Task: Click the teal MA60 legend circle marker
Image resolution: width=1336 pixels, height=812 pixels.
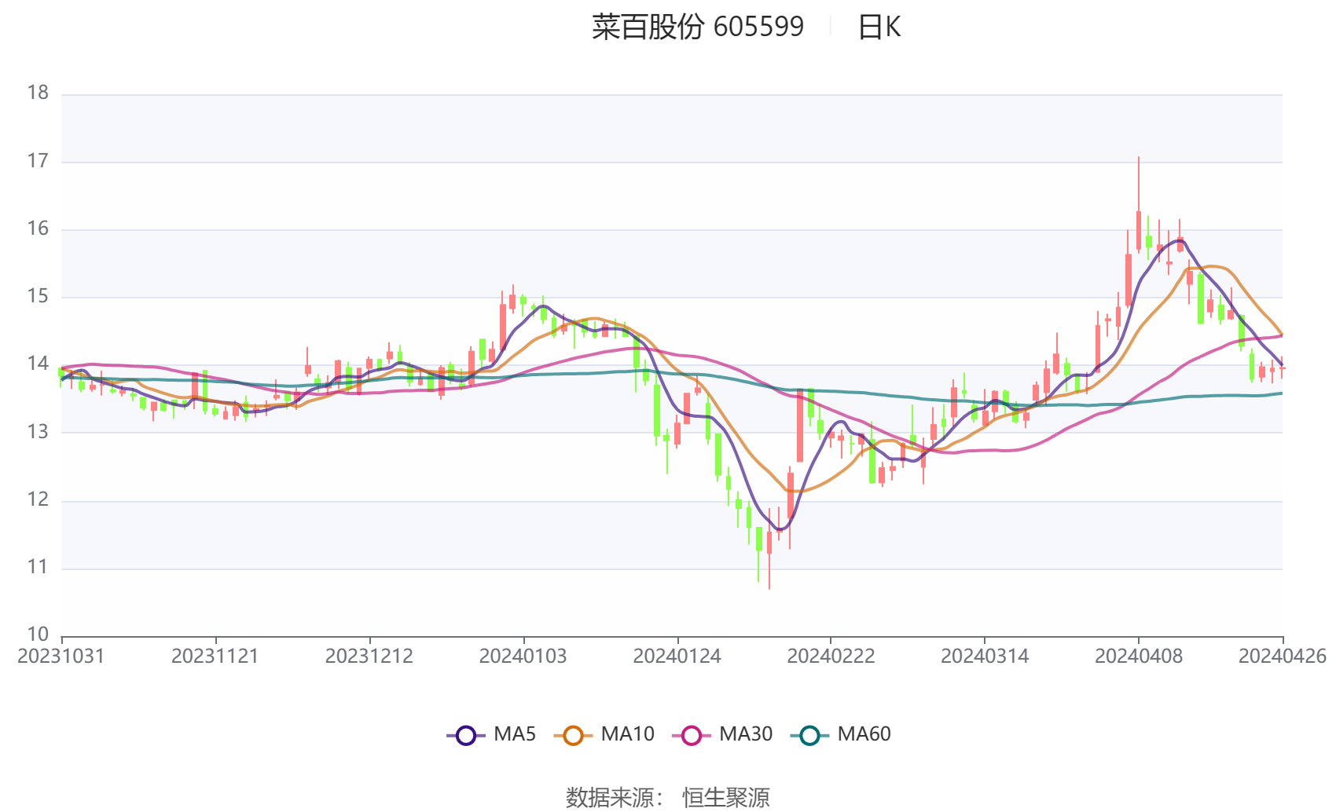Action: point(809,736)
